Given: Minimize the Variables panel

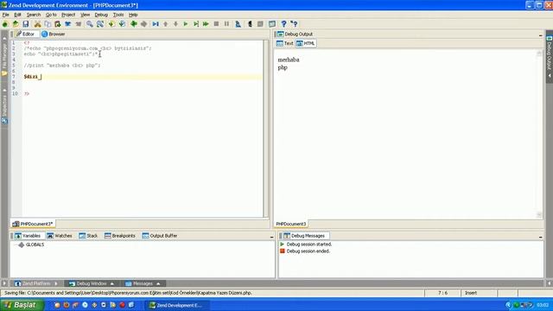Looking at the screenshot, I should [x=271, y=237].
